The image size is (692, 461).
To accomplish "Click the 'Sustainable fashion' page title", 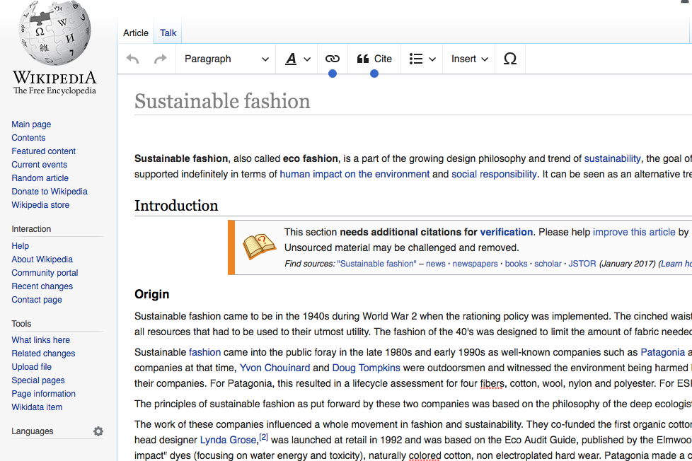I will tap(222, 101).
